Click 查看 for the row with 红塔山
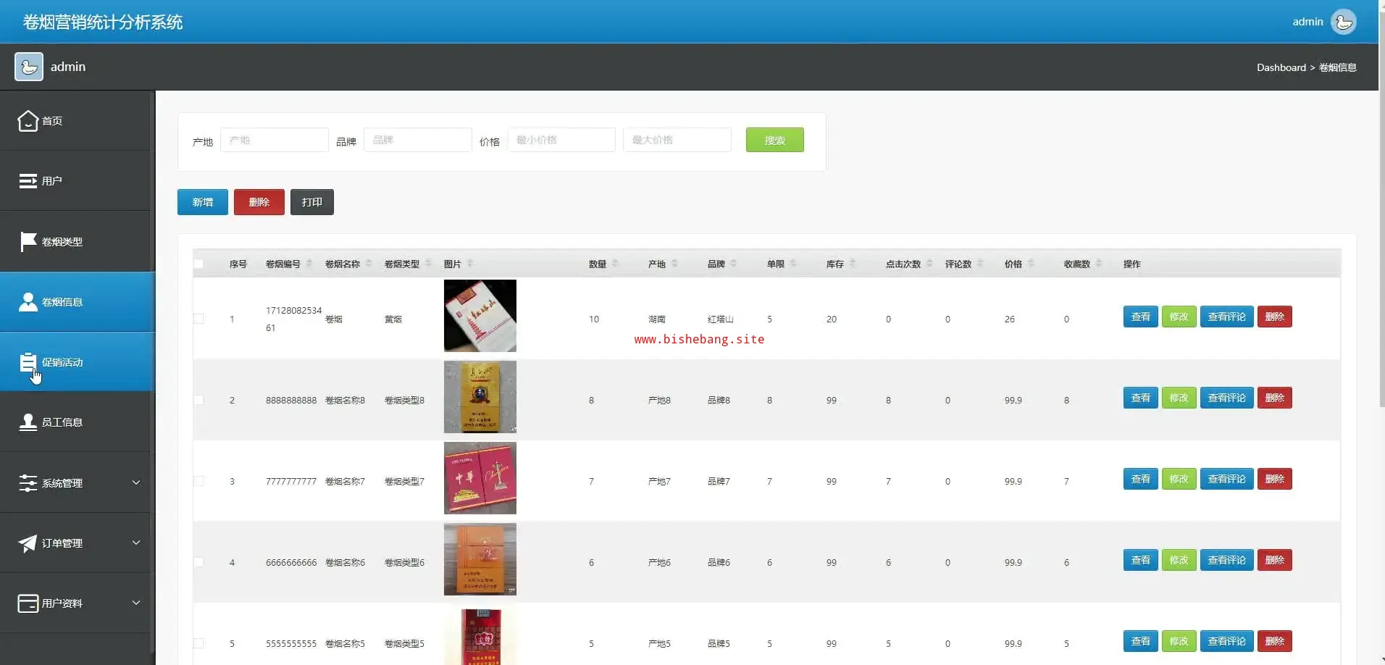This screenshot has width=1385, height=665. click(1141, 317)
